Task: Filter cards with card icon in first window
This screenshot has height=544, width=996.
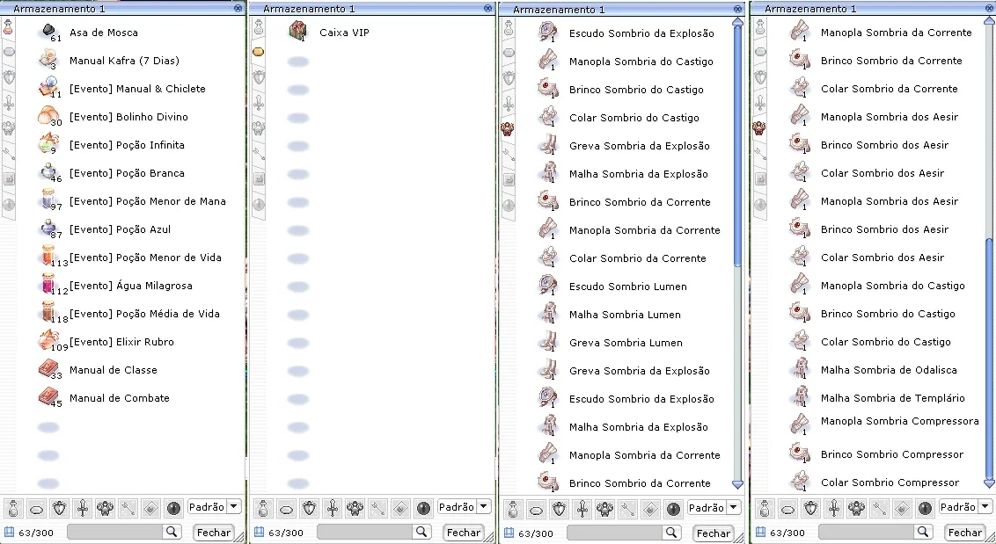Action: pyautogui.click(x=150, y=508)
